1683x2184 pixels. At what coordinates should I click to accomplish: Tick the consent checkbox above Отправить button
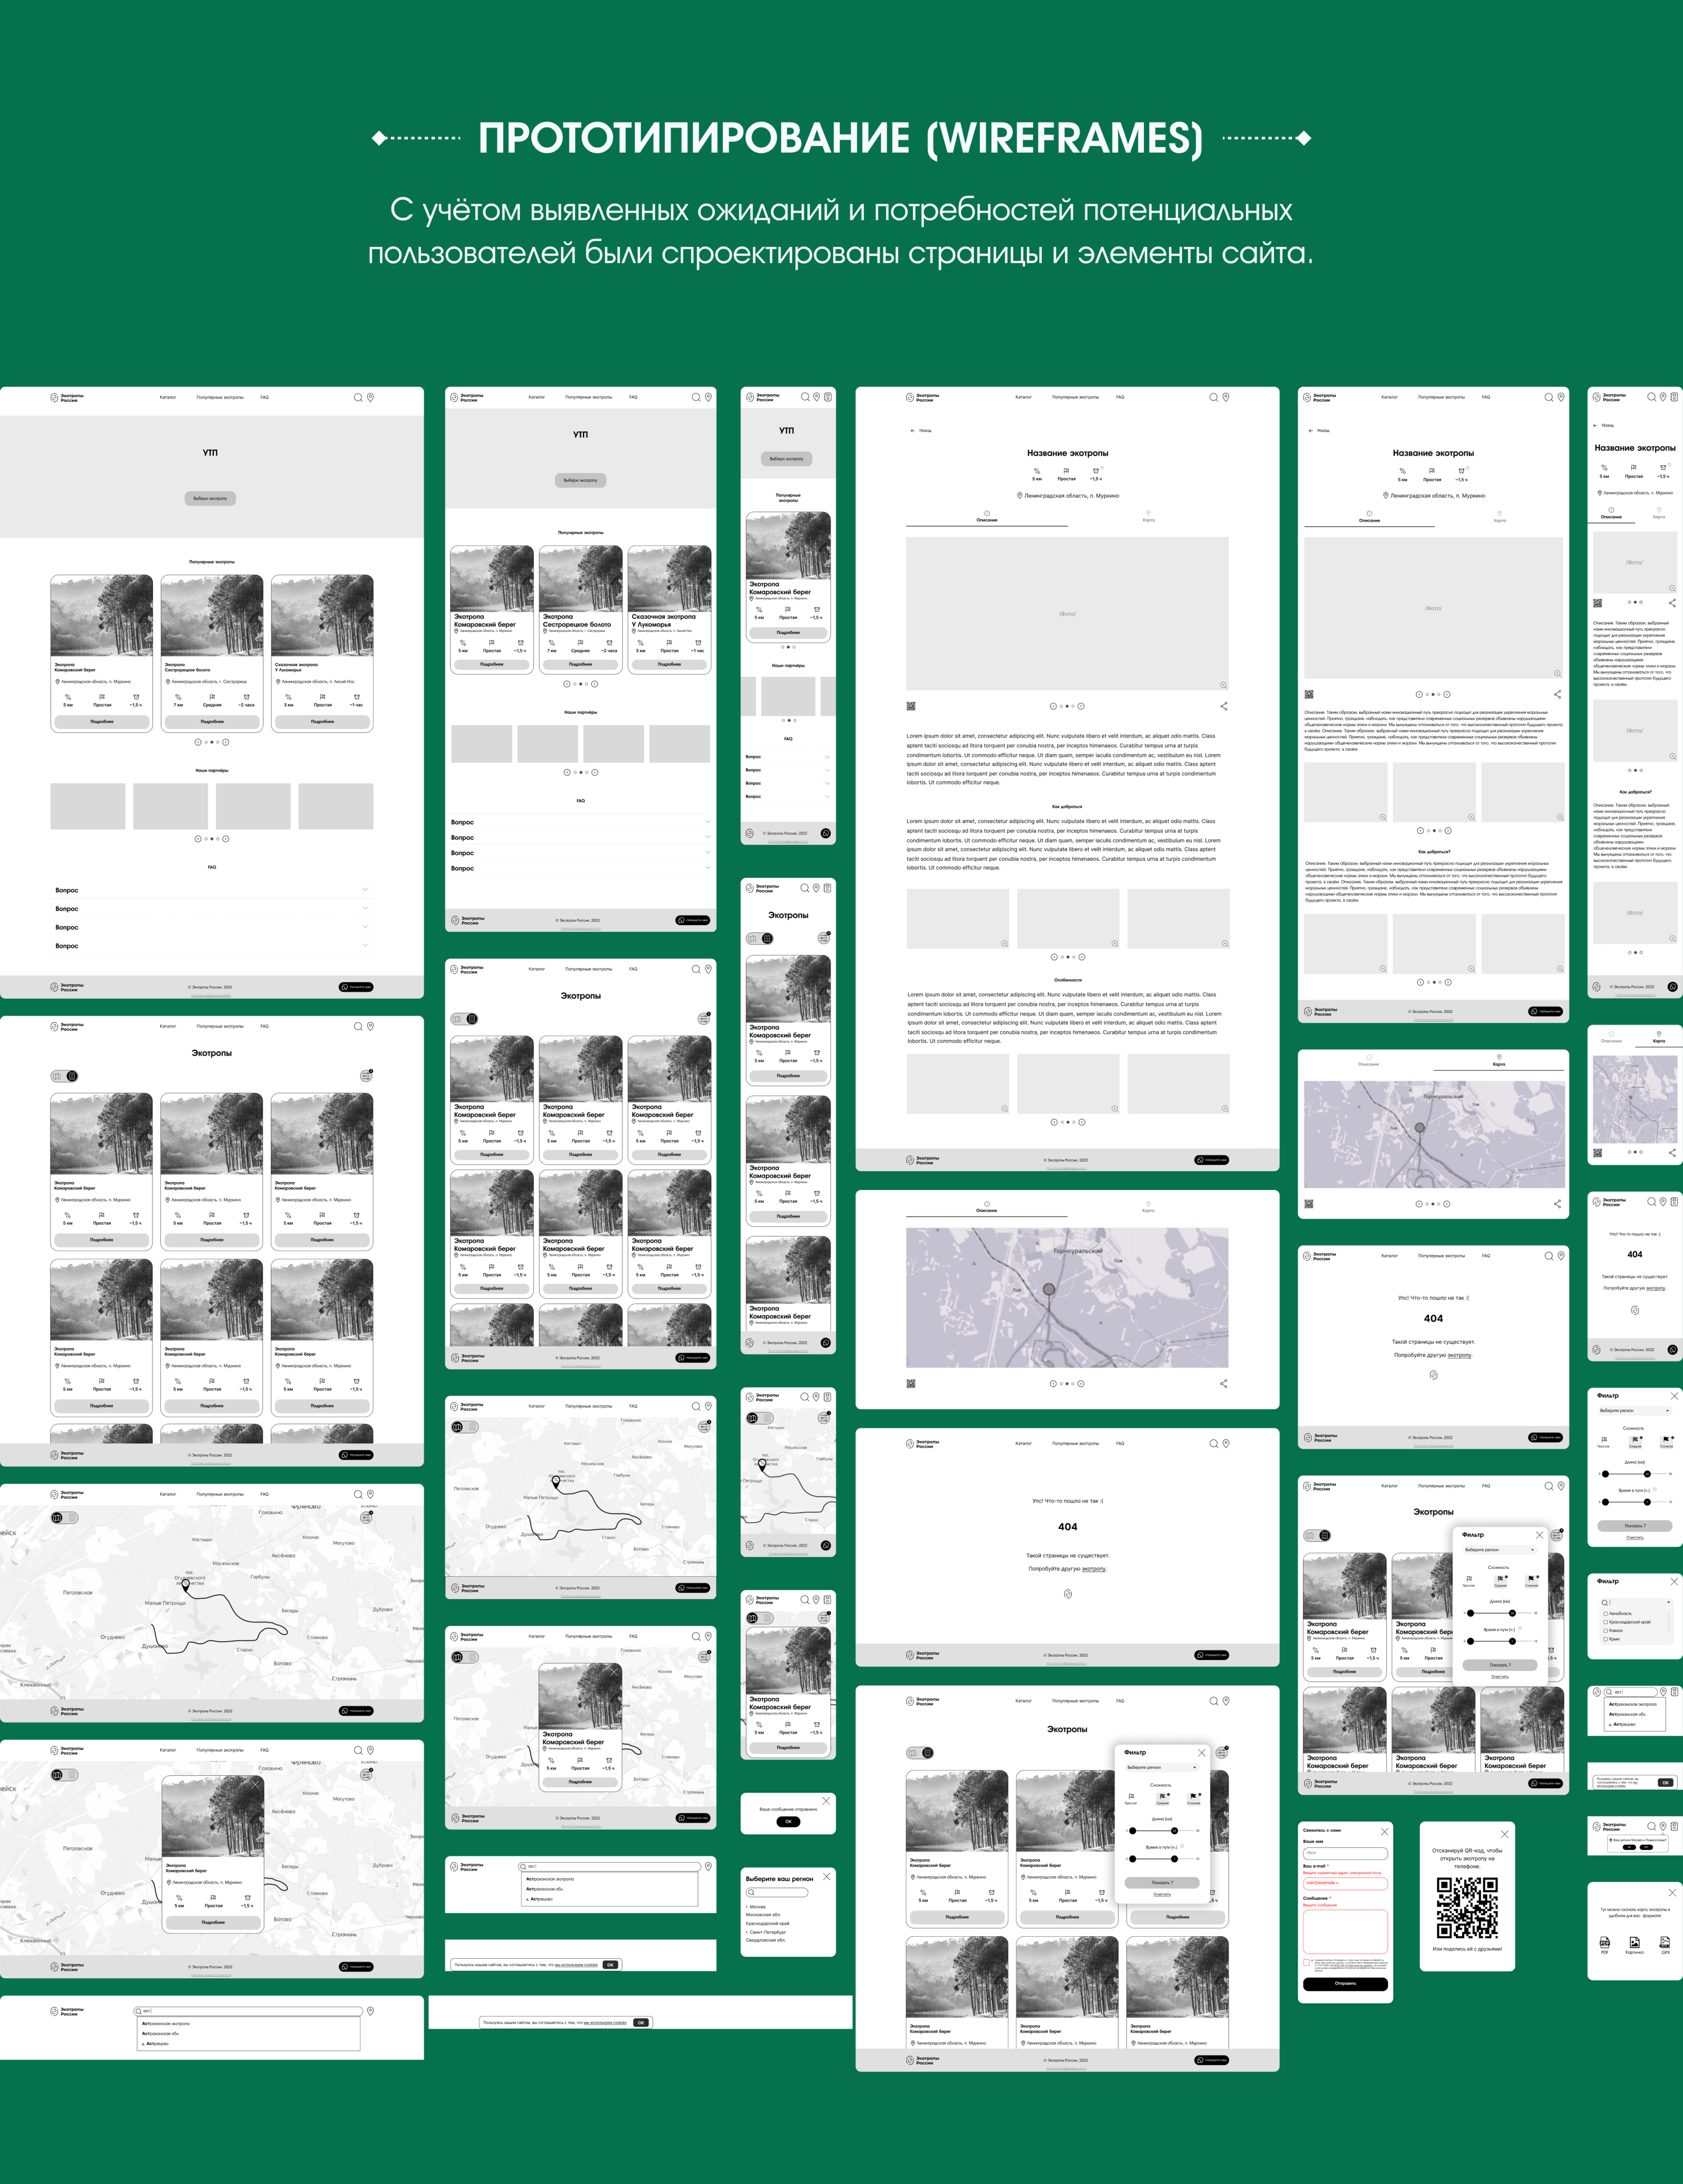click(x=1306, y=1962)
